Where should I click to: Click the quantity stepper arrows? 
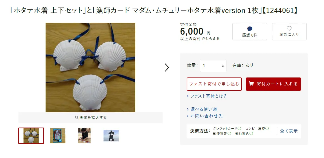223,66
